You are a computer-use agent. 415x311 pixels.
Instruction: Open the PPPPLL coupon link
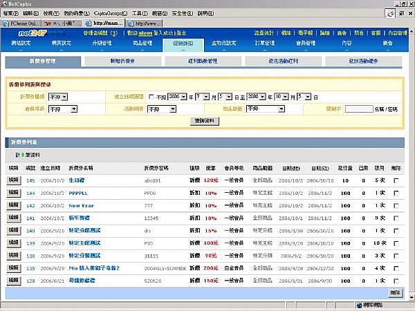[x=78, y=194]
